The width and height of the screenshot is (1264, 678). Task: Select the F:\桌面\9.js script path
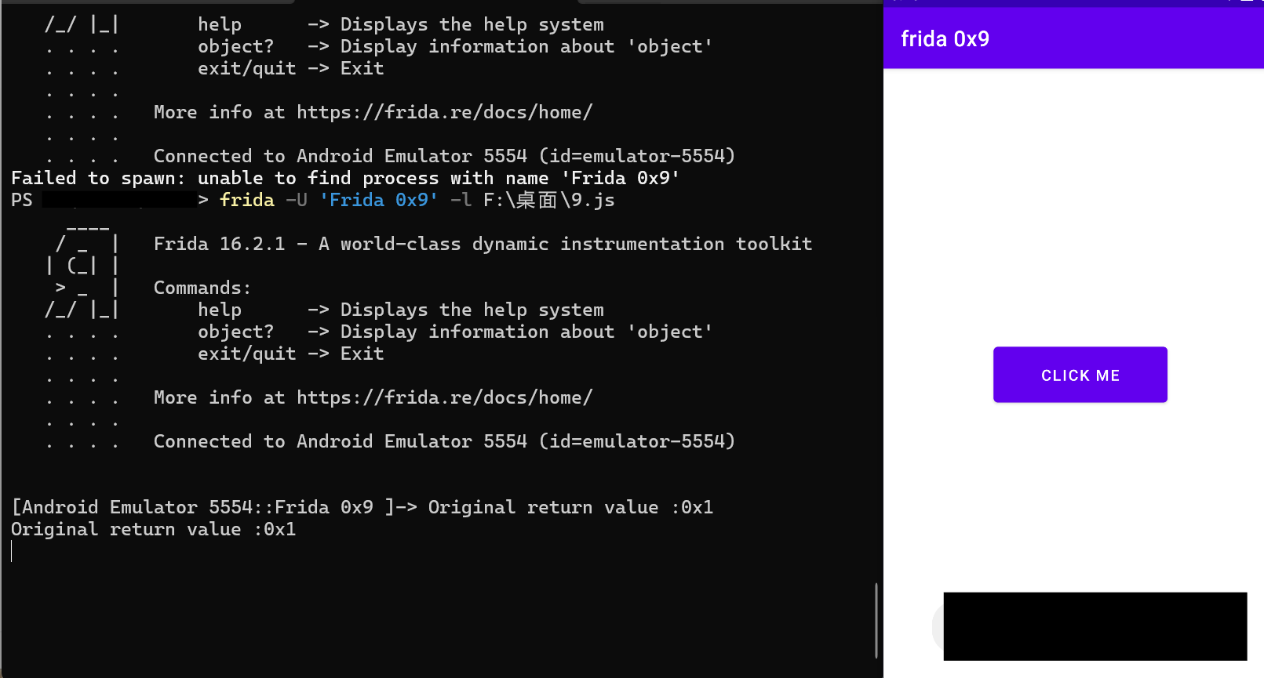pyautogui.click(x=549, y=200)
